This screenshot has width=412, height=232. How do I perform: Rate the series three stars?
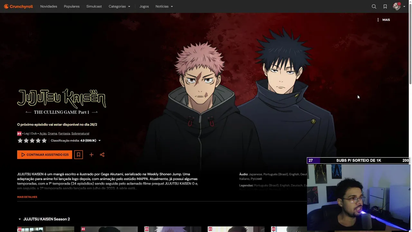32,140
